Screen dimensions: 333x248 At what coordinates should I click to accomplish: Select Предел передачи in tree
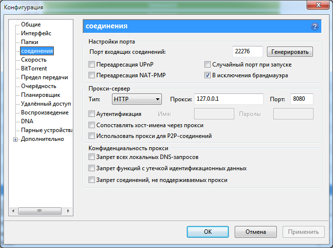point(44,77)
